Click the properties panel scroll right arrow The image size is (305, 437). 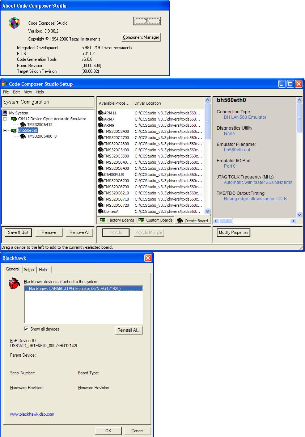click(x=293, y=221)
